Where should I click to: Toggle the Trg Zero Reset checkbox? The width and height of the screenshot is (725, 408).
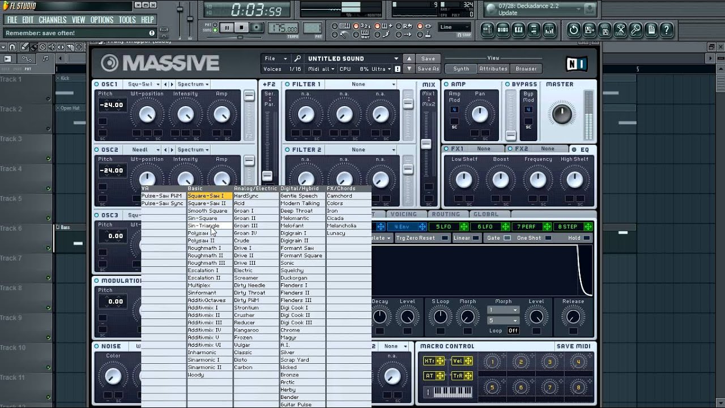coord(445,238)
